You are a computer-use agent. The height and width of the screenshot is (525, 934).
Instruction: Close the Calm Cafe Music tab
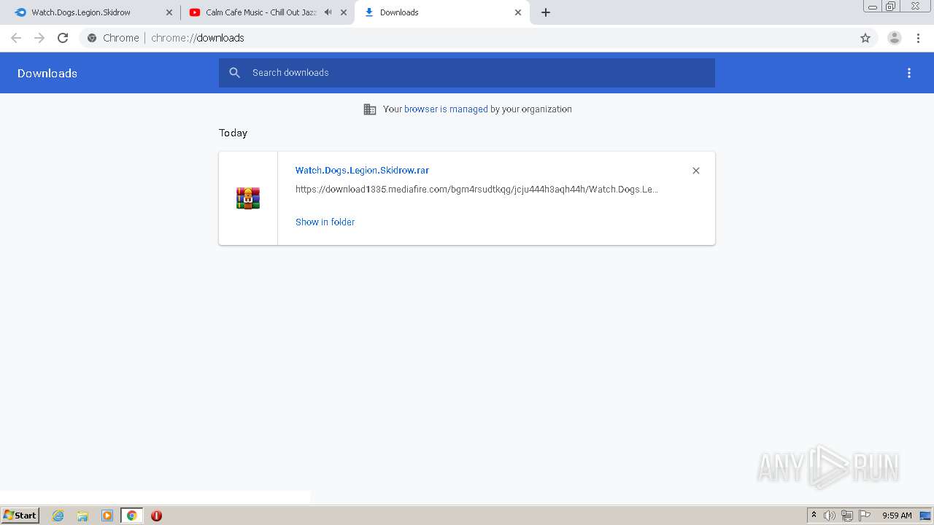(x=344, y=12)
